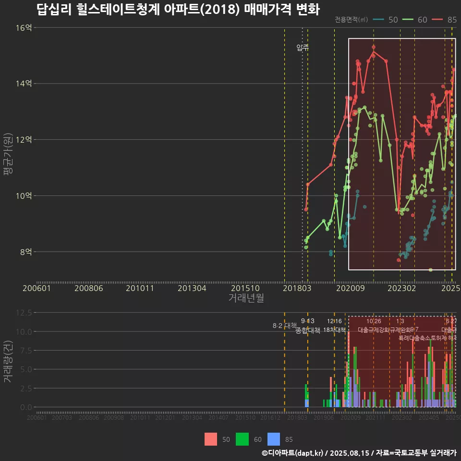The image size is (461, 461).
Task: Click the 거래량(건) axis title
Action: (8, 361)
